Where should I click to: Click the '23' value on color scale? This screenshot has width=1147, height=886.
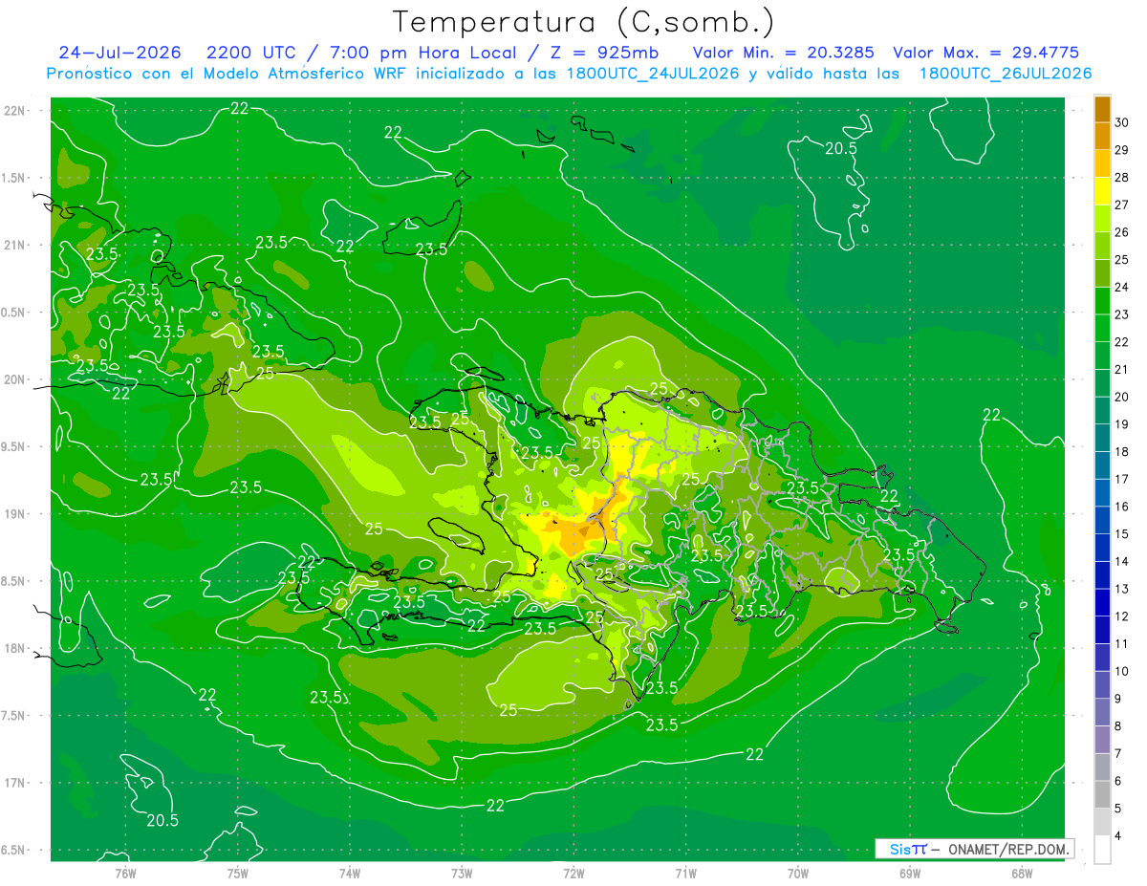[x=1122, y=314]
